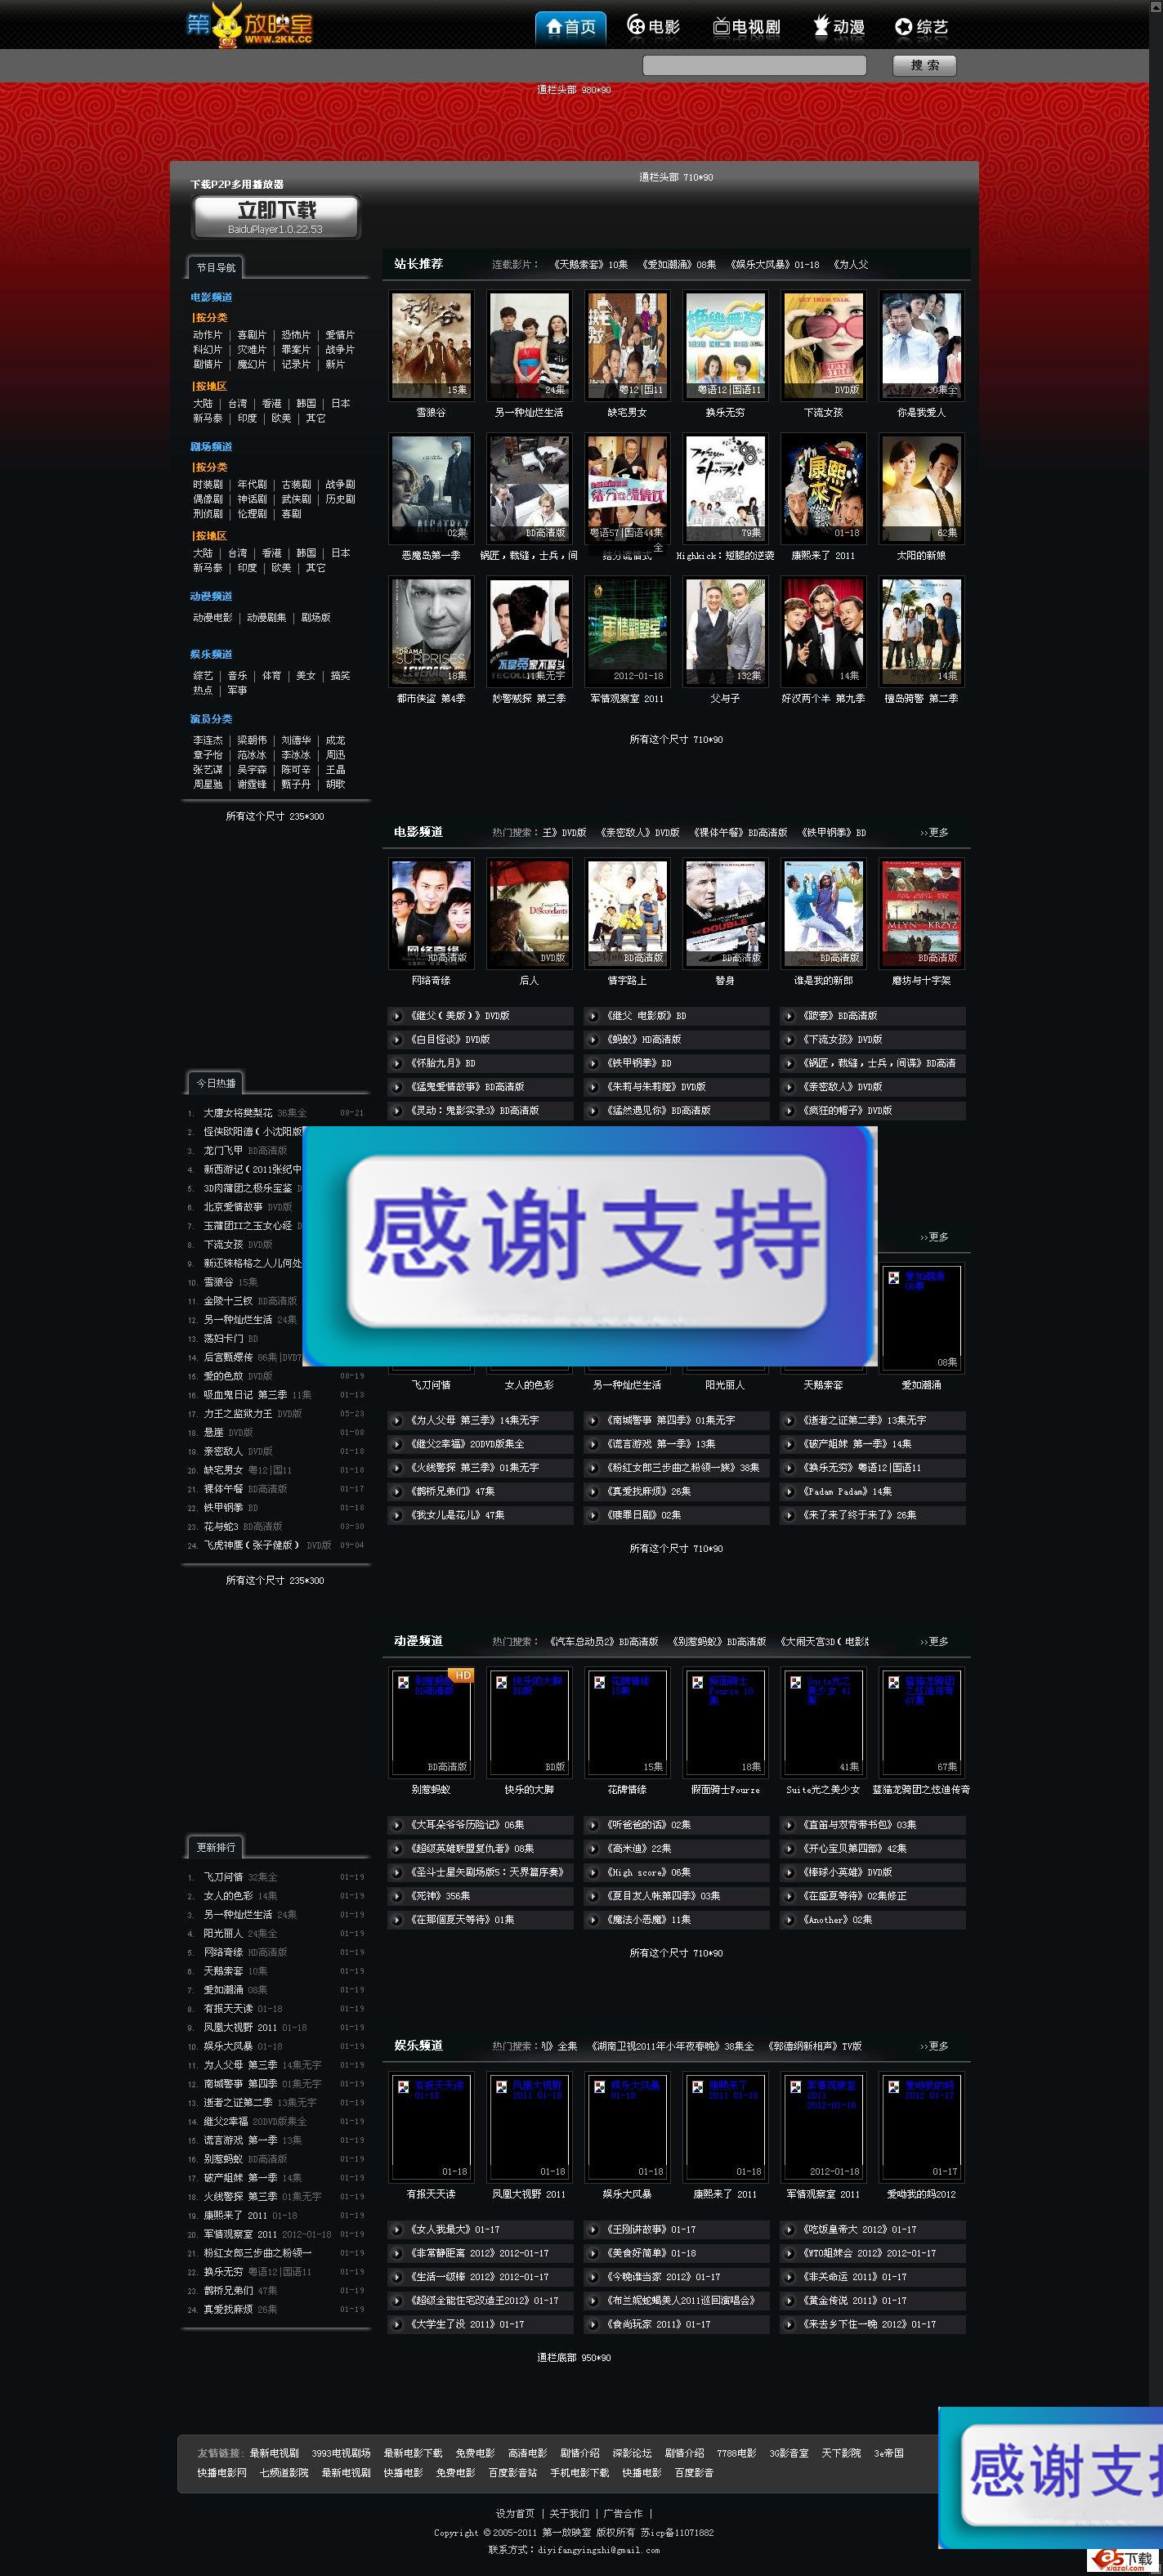
Task: Open 另一种灿烂生活 poster in 站长推荐
Action: click(x=529, y=345)
